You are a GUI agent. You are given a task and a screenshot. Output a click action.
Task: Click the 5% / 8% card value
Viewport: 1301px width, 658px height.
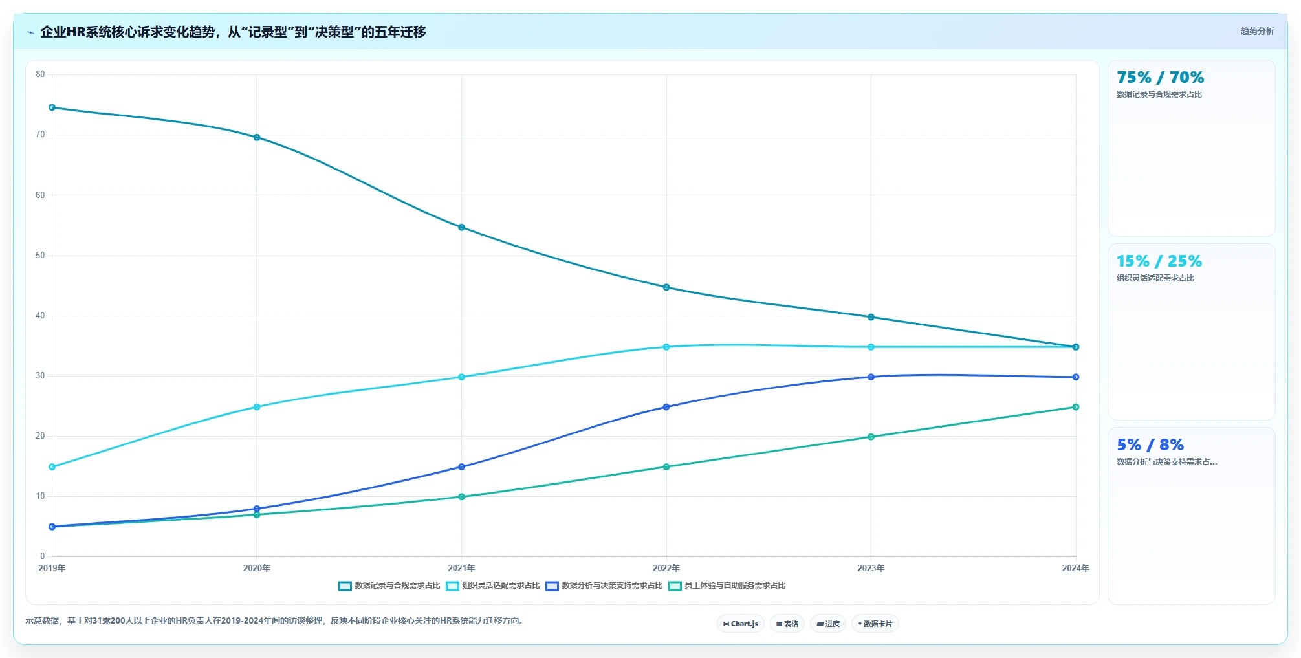click(1150, 445)
